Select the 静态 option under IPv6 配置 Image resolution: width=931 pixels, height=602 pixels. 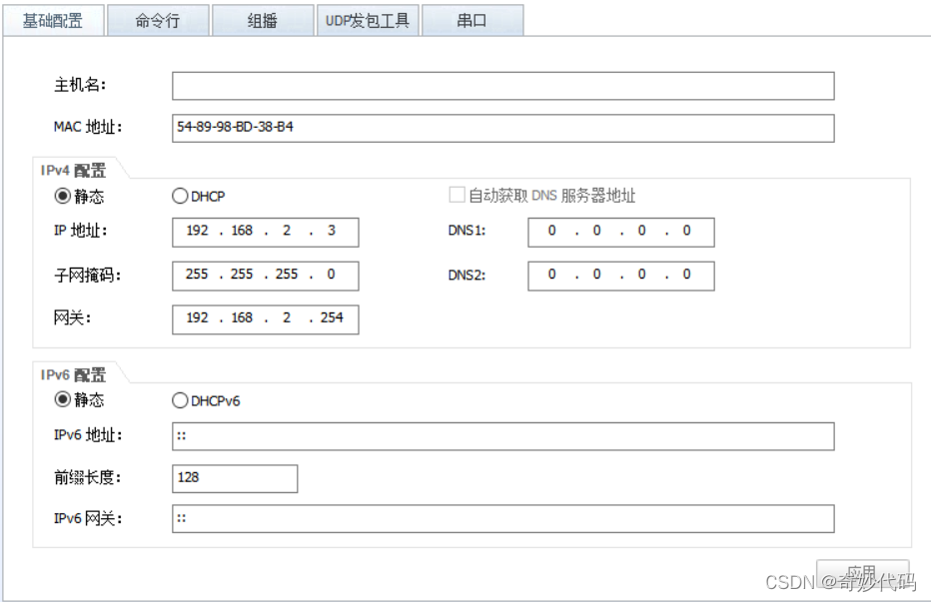click(62, 399)
